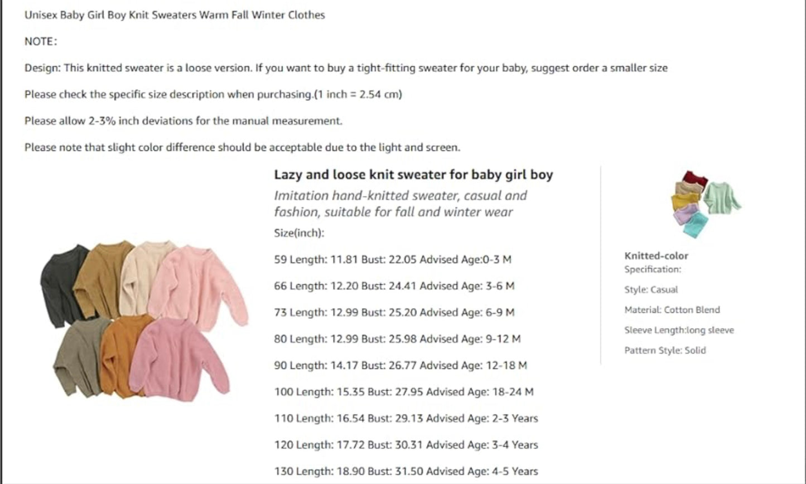Click the 'Imitation hand-knitted sweater' italic subtitle

coord(400,204)
